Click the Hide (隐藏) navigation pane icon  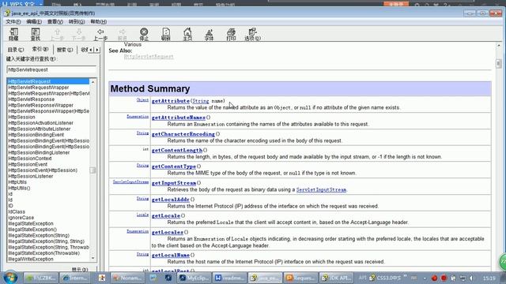coord(13,34)
